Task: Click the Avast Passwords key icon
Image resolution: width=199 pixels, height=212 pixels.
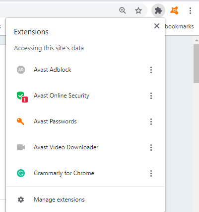Action: (x=20, y=121)
